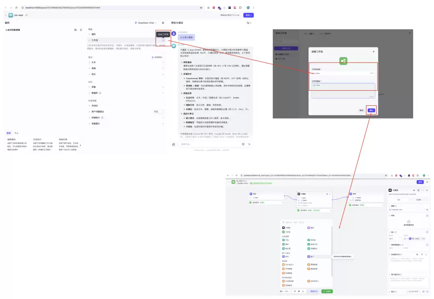
Task: Expand the 工作流 section chevron
Action: (x=89, y=41)
